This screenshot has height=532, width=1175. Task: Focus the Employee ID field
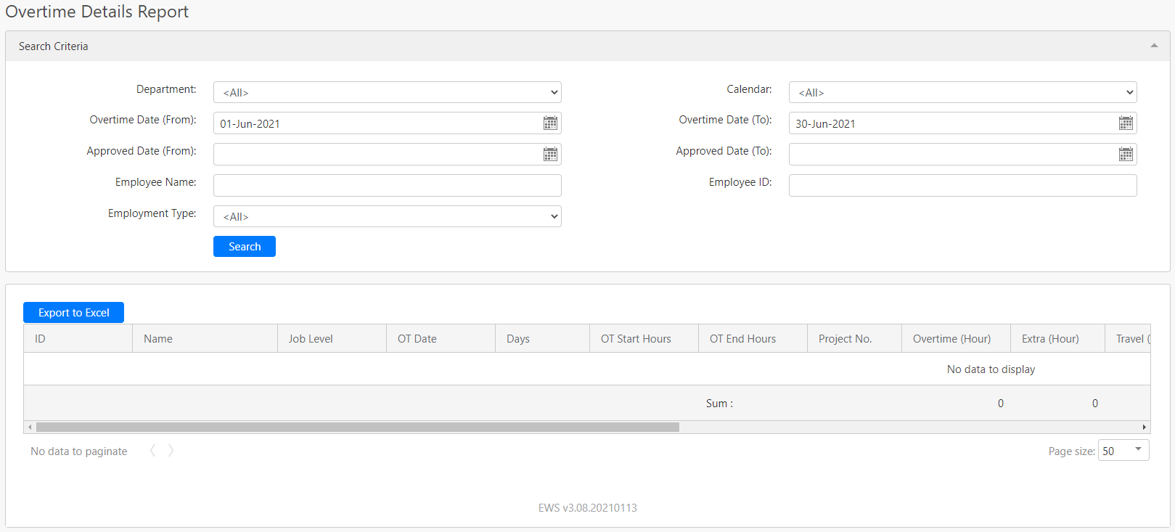click(962, 185)
